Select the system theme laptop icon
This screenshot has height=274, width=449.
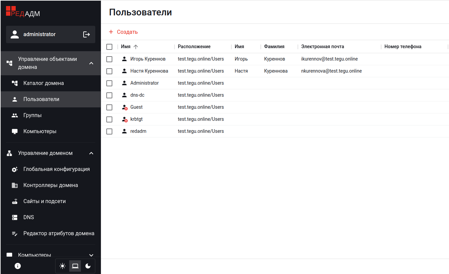pyautogui.click(x=75, y=266)
